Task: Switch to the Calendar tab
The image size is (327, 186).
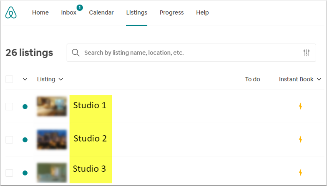Action: point(101,13)
